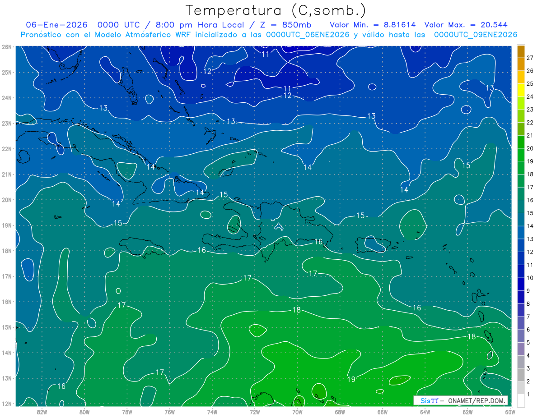Image resolution: width=542 pixels, height=418 pixels.
Task: Click the '76W' longitude axis label
Action: tap(169, 412)
